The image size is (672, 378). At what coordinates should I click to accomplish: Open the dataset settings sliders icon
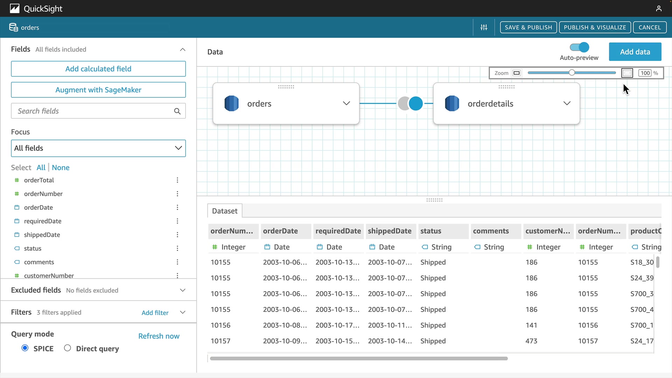pyautogui.click(x=484, y=27)
